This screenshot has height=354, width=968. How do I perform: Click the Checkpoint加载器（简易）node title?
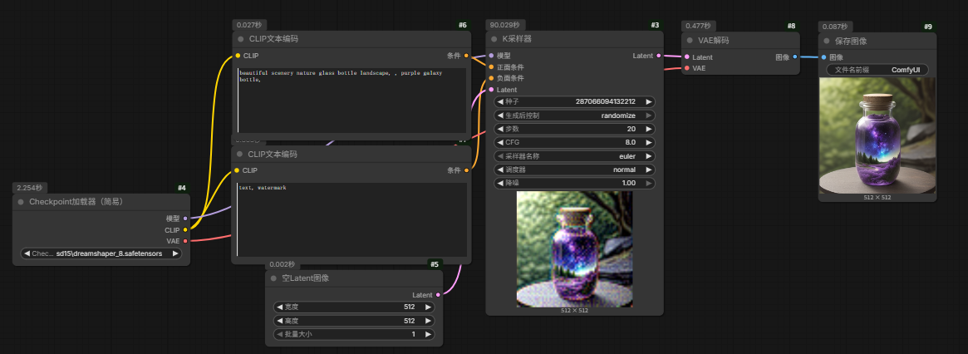point(76,201)
